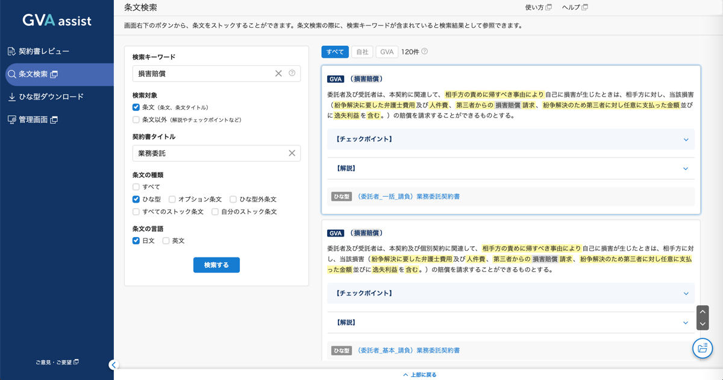
Task: Click the external-window icon next to 管理画面
Action: [54, 119]
